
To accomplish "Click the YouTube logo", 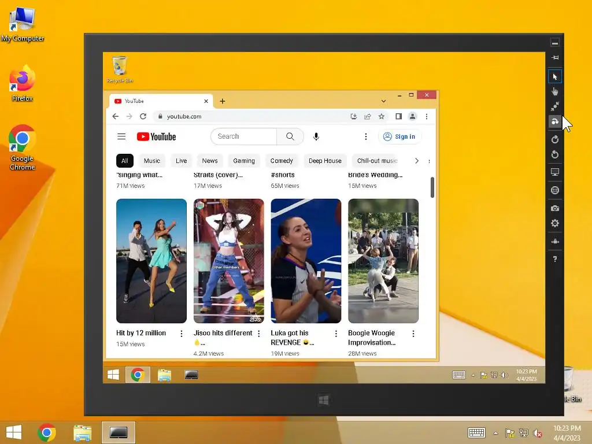I will point(156,136).
